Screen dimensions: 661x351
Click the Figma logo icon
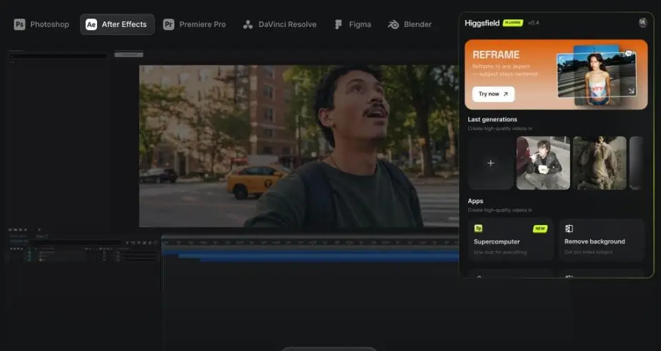pyautogui.click(x=338, y=25)
